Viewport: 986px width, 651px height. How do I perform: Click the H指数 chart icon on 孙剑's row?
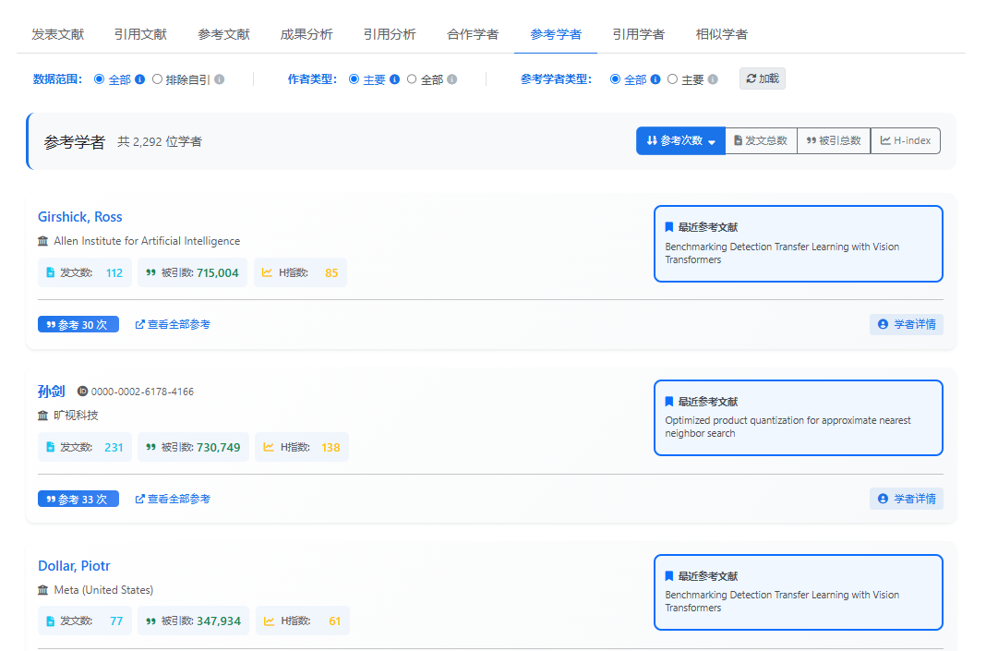click(x=270, y=447)
